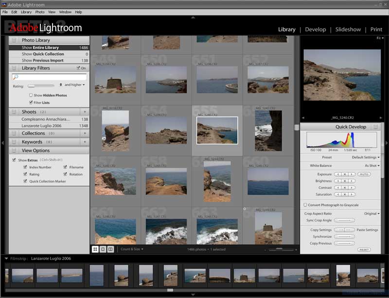Viewport: 389px width, 298px height.
Task: Switch to Grid view icon
Action: 95,249
